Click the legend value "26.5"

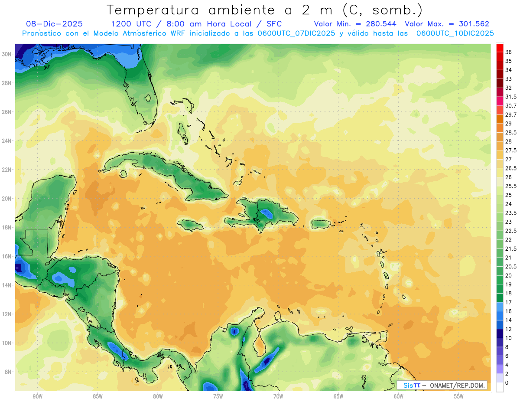point(511,168)
